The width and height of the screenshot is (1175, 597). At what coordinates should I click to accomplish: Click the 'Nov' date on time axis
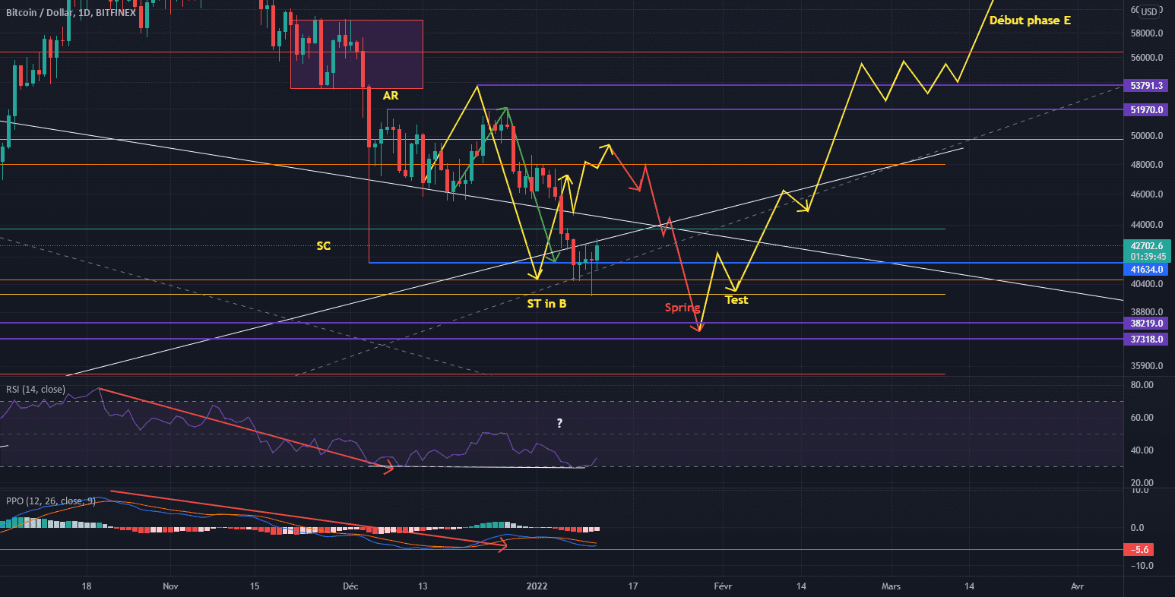[170, 586]
